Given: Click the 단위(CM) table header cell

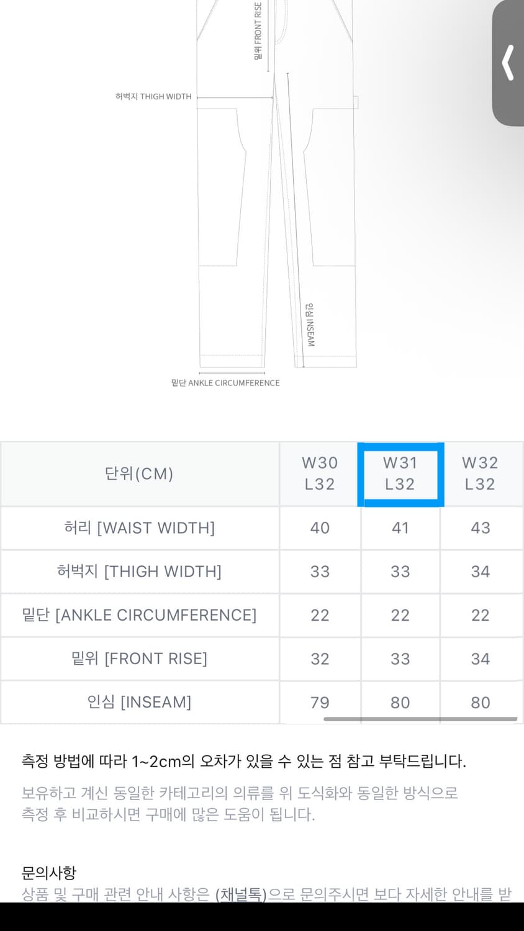Looking at the screenshot, I should 139,474.
